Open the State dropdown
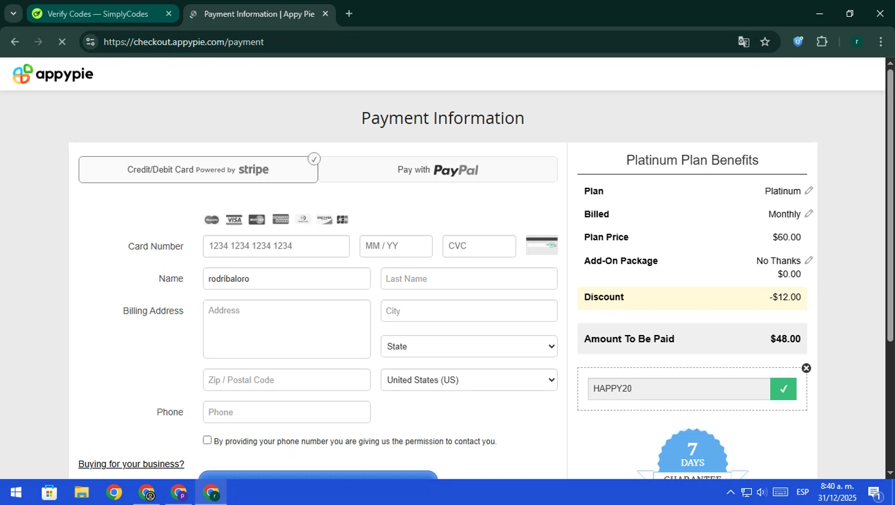The image size is (895, 505). click(469, 346)
